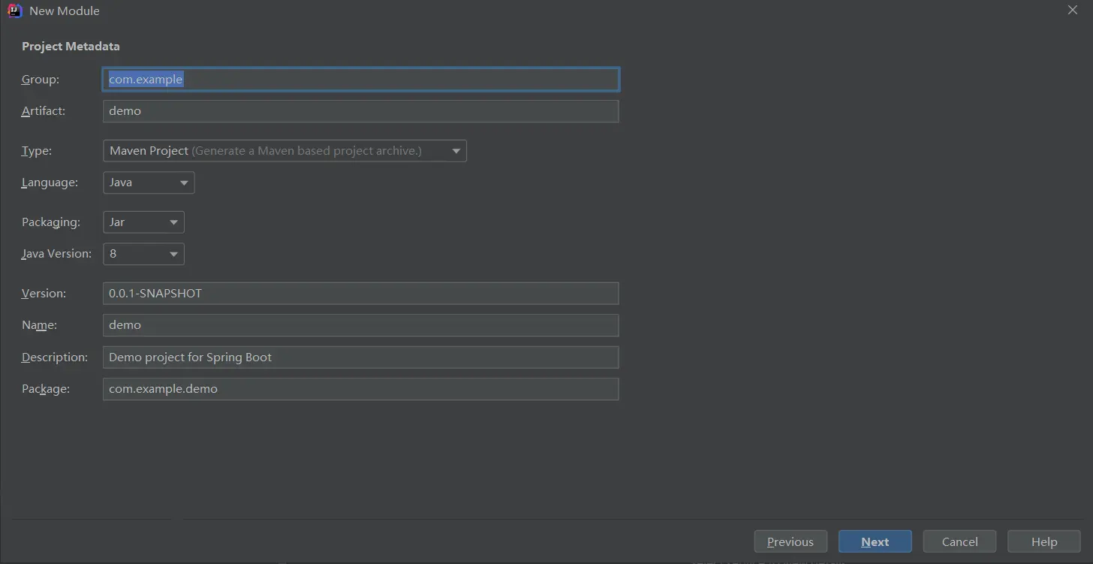
Task: Click the Artifact input field
Action: point(360,111)
